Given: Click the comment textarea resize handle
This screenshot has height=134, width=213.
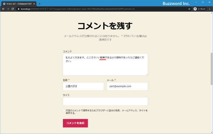Looking at the screenshot, I should point(147,74).
